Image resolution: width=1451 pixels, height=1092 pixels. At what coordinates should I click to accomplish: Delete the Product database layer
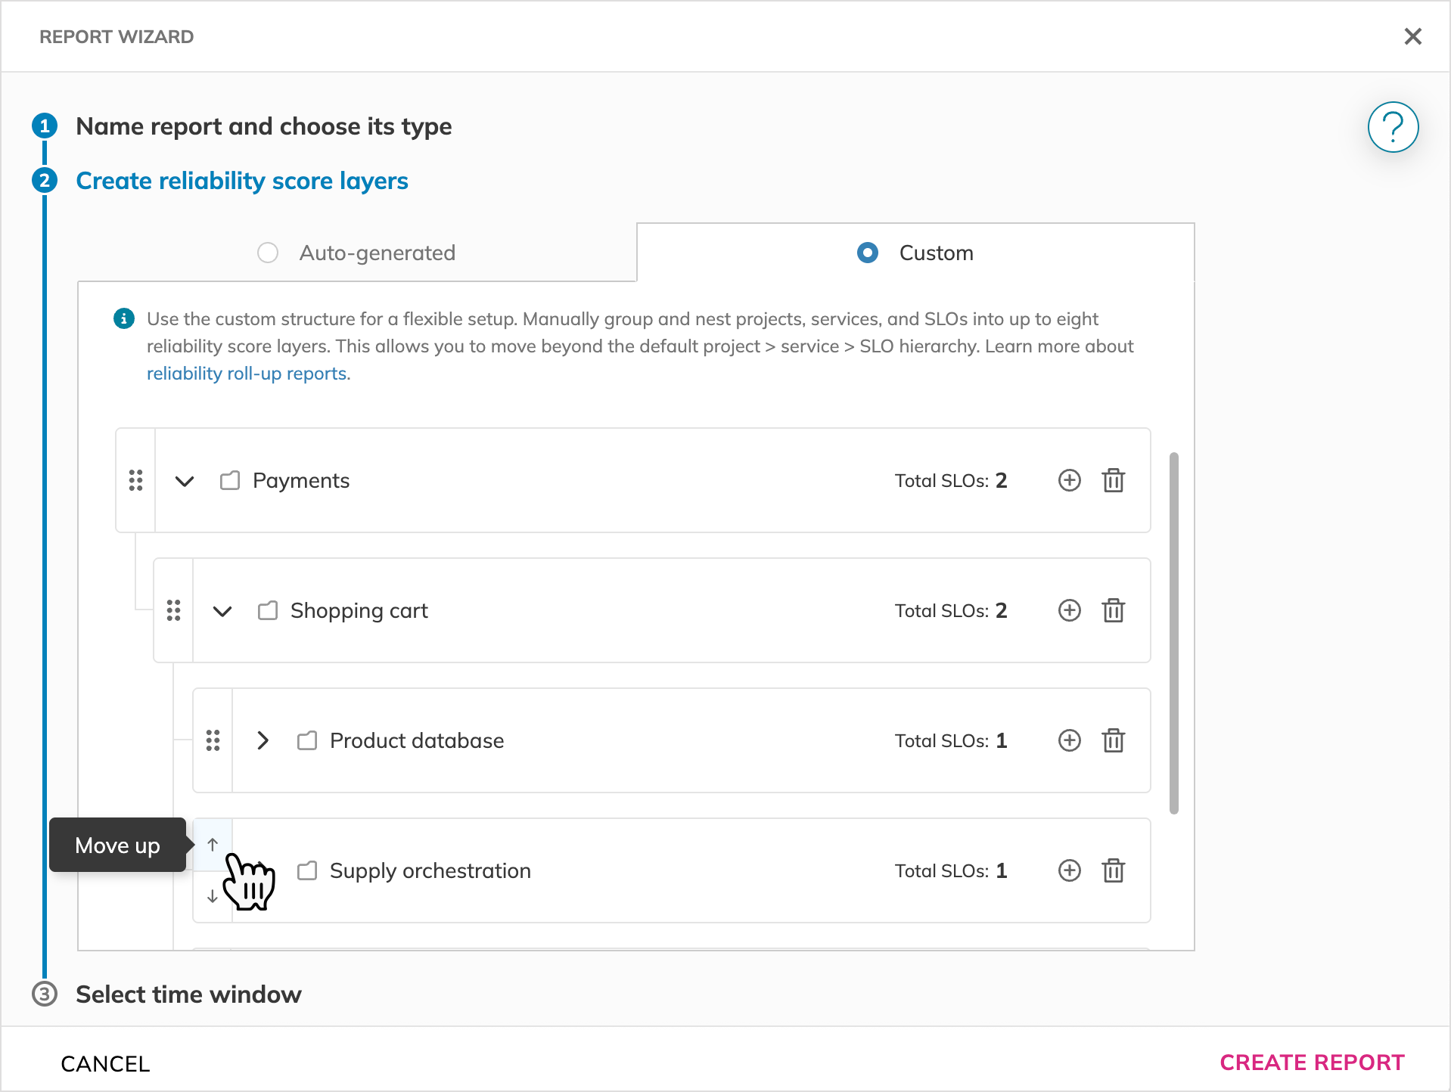1113,740
